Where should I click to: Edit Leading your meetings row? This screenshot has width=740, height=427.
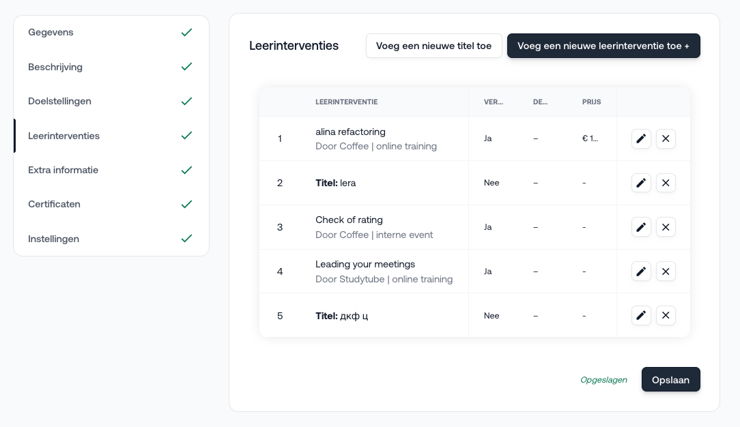[641, 271]
